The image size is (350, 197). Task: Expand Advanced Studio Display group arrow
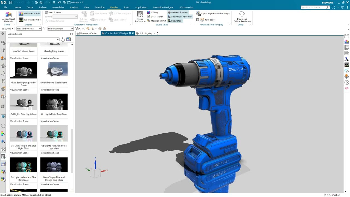tap(229, 24)
